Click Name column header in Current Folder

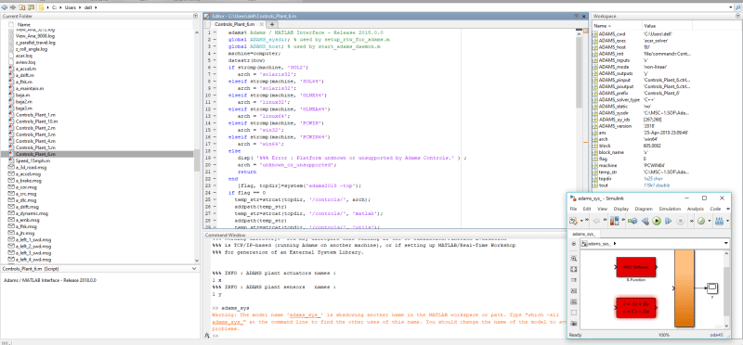(24, 24)
